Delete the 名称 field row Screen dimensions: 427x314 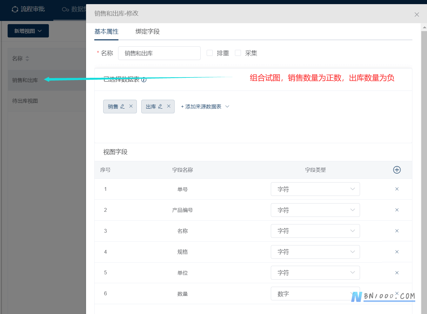tap(397, 231)
